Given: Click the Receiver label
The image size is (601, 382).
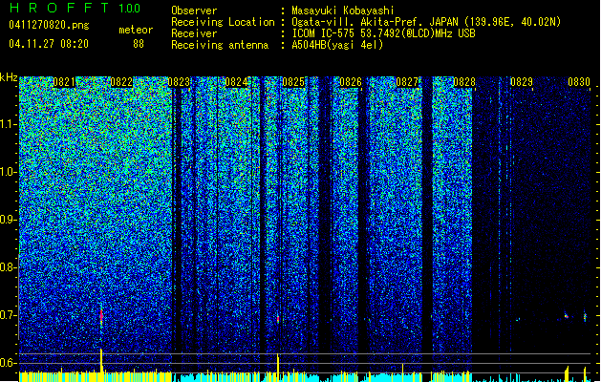Looking at the screenshot, I should click(194, 33).
